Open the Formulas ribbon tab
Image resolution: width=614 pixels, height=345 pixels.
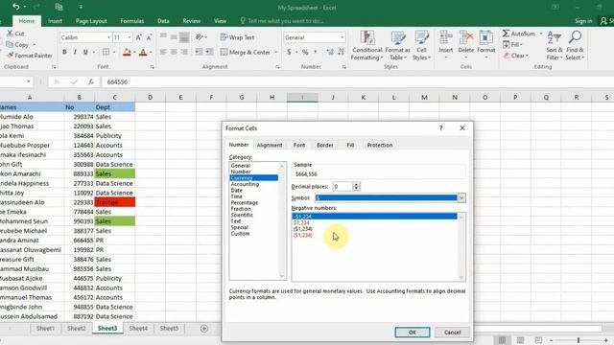[x=132, y=21]
